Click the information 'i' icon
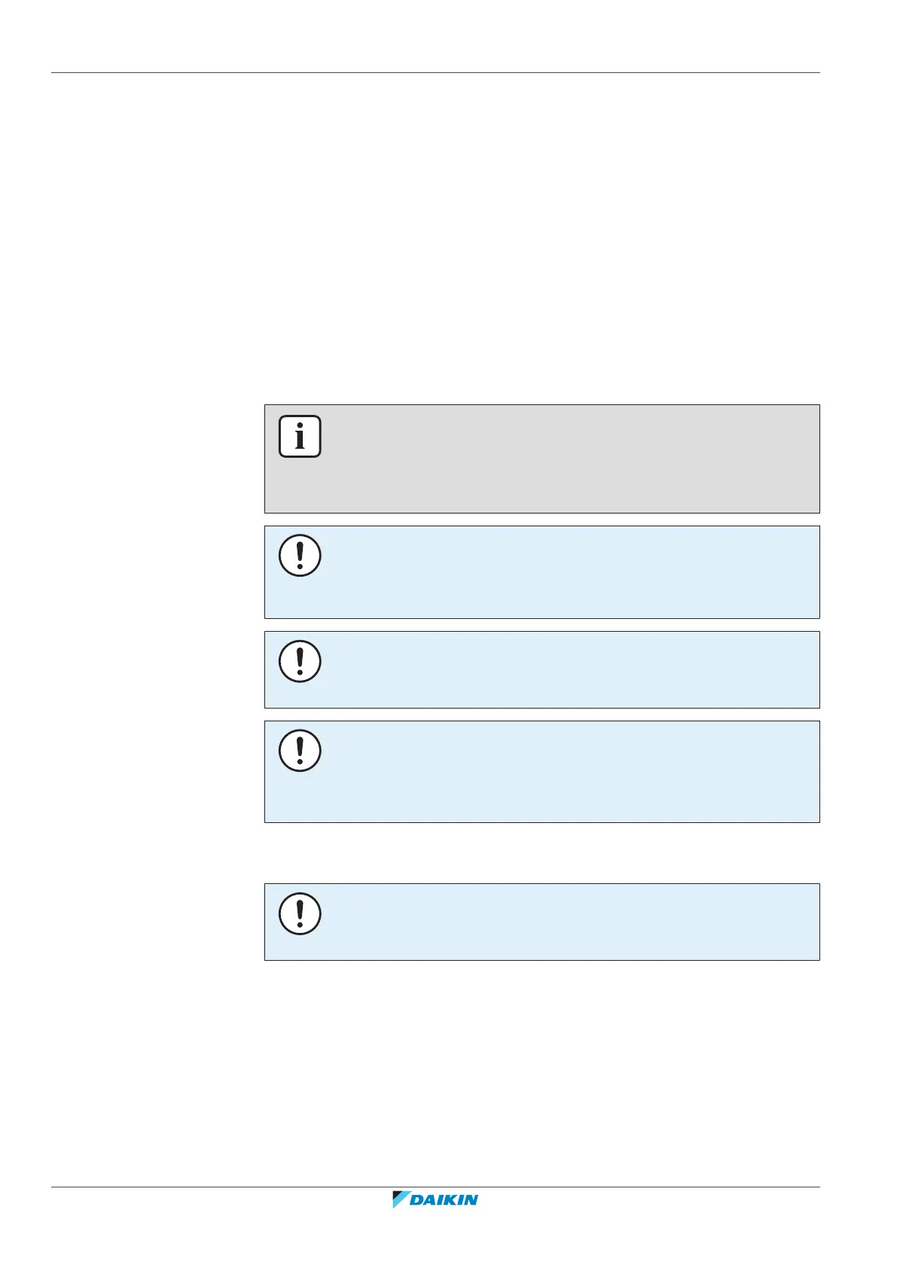 pyautogui.click(x=300, y=436)
